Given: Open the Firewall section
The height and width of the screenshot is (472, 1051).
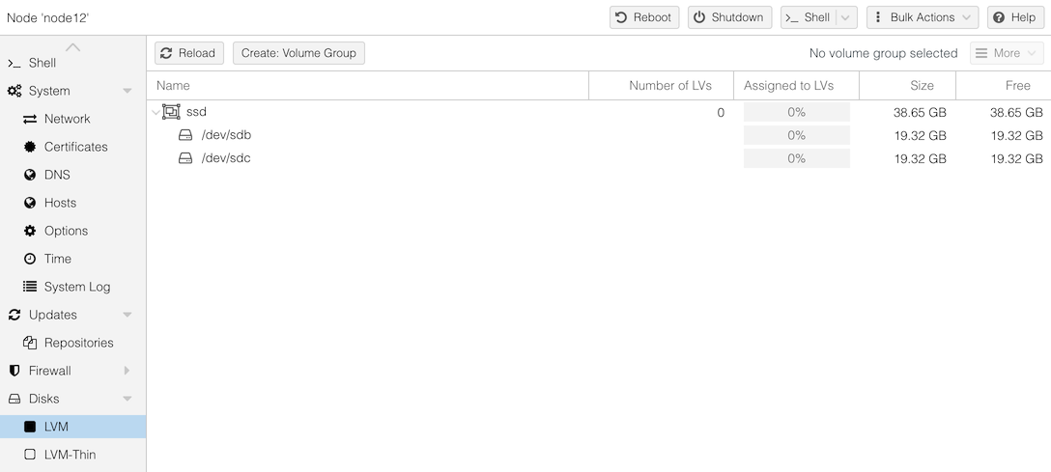Looking at the screenshot, I should [x=49, y=371].
